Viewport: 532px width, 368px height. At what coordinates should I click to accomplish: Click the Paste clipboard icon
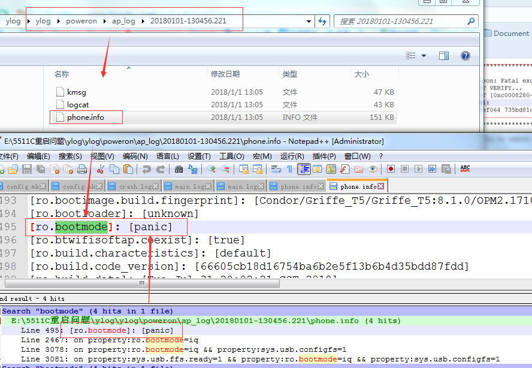(x=128, y=169)
